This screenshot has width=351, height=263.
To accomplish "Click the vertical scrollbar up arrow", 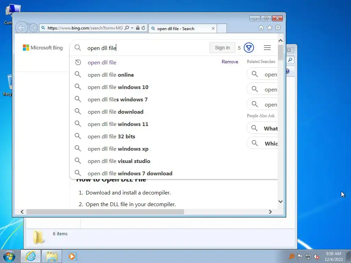I will tap(280, 41).
